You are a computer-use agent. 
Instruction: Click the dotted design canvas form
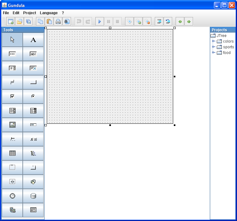point(110,76)
